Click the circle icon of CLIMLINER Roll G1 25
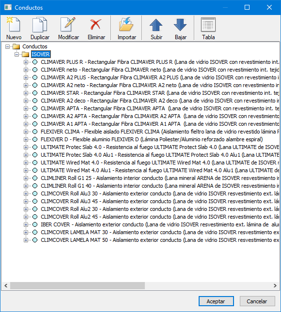This screenshot has width=281, height=312. pos(35,178)
